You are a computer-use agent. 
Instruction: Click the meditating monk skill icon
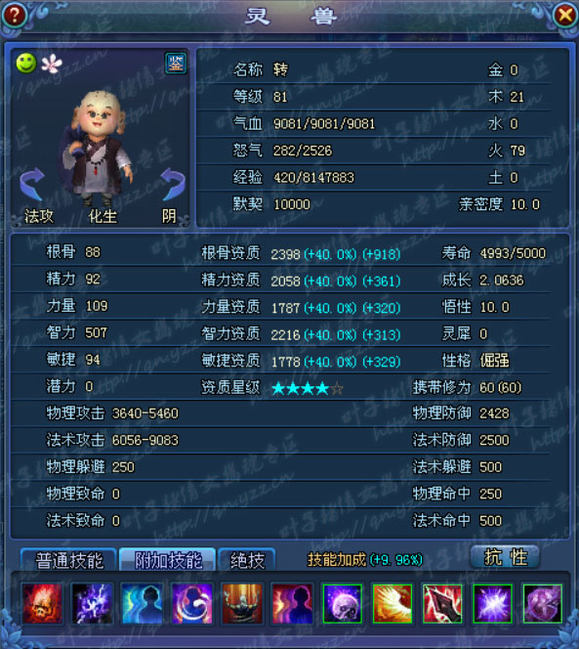coord(242,603)
